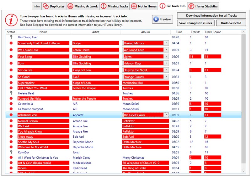
Task: Open the We Found Love album dropdown
Action: (x=167, y=50)
